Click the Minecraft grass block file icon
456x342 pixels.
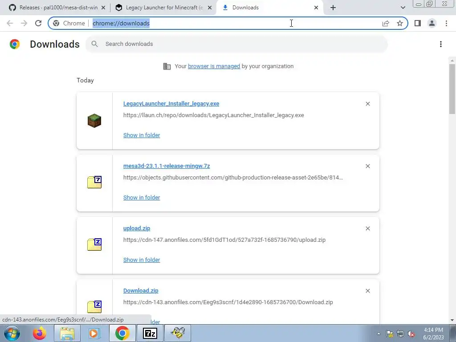(x=94, y=121)
